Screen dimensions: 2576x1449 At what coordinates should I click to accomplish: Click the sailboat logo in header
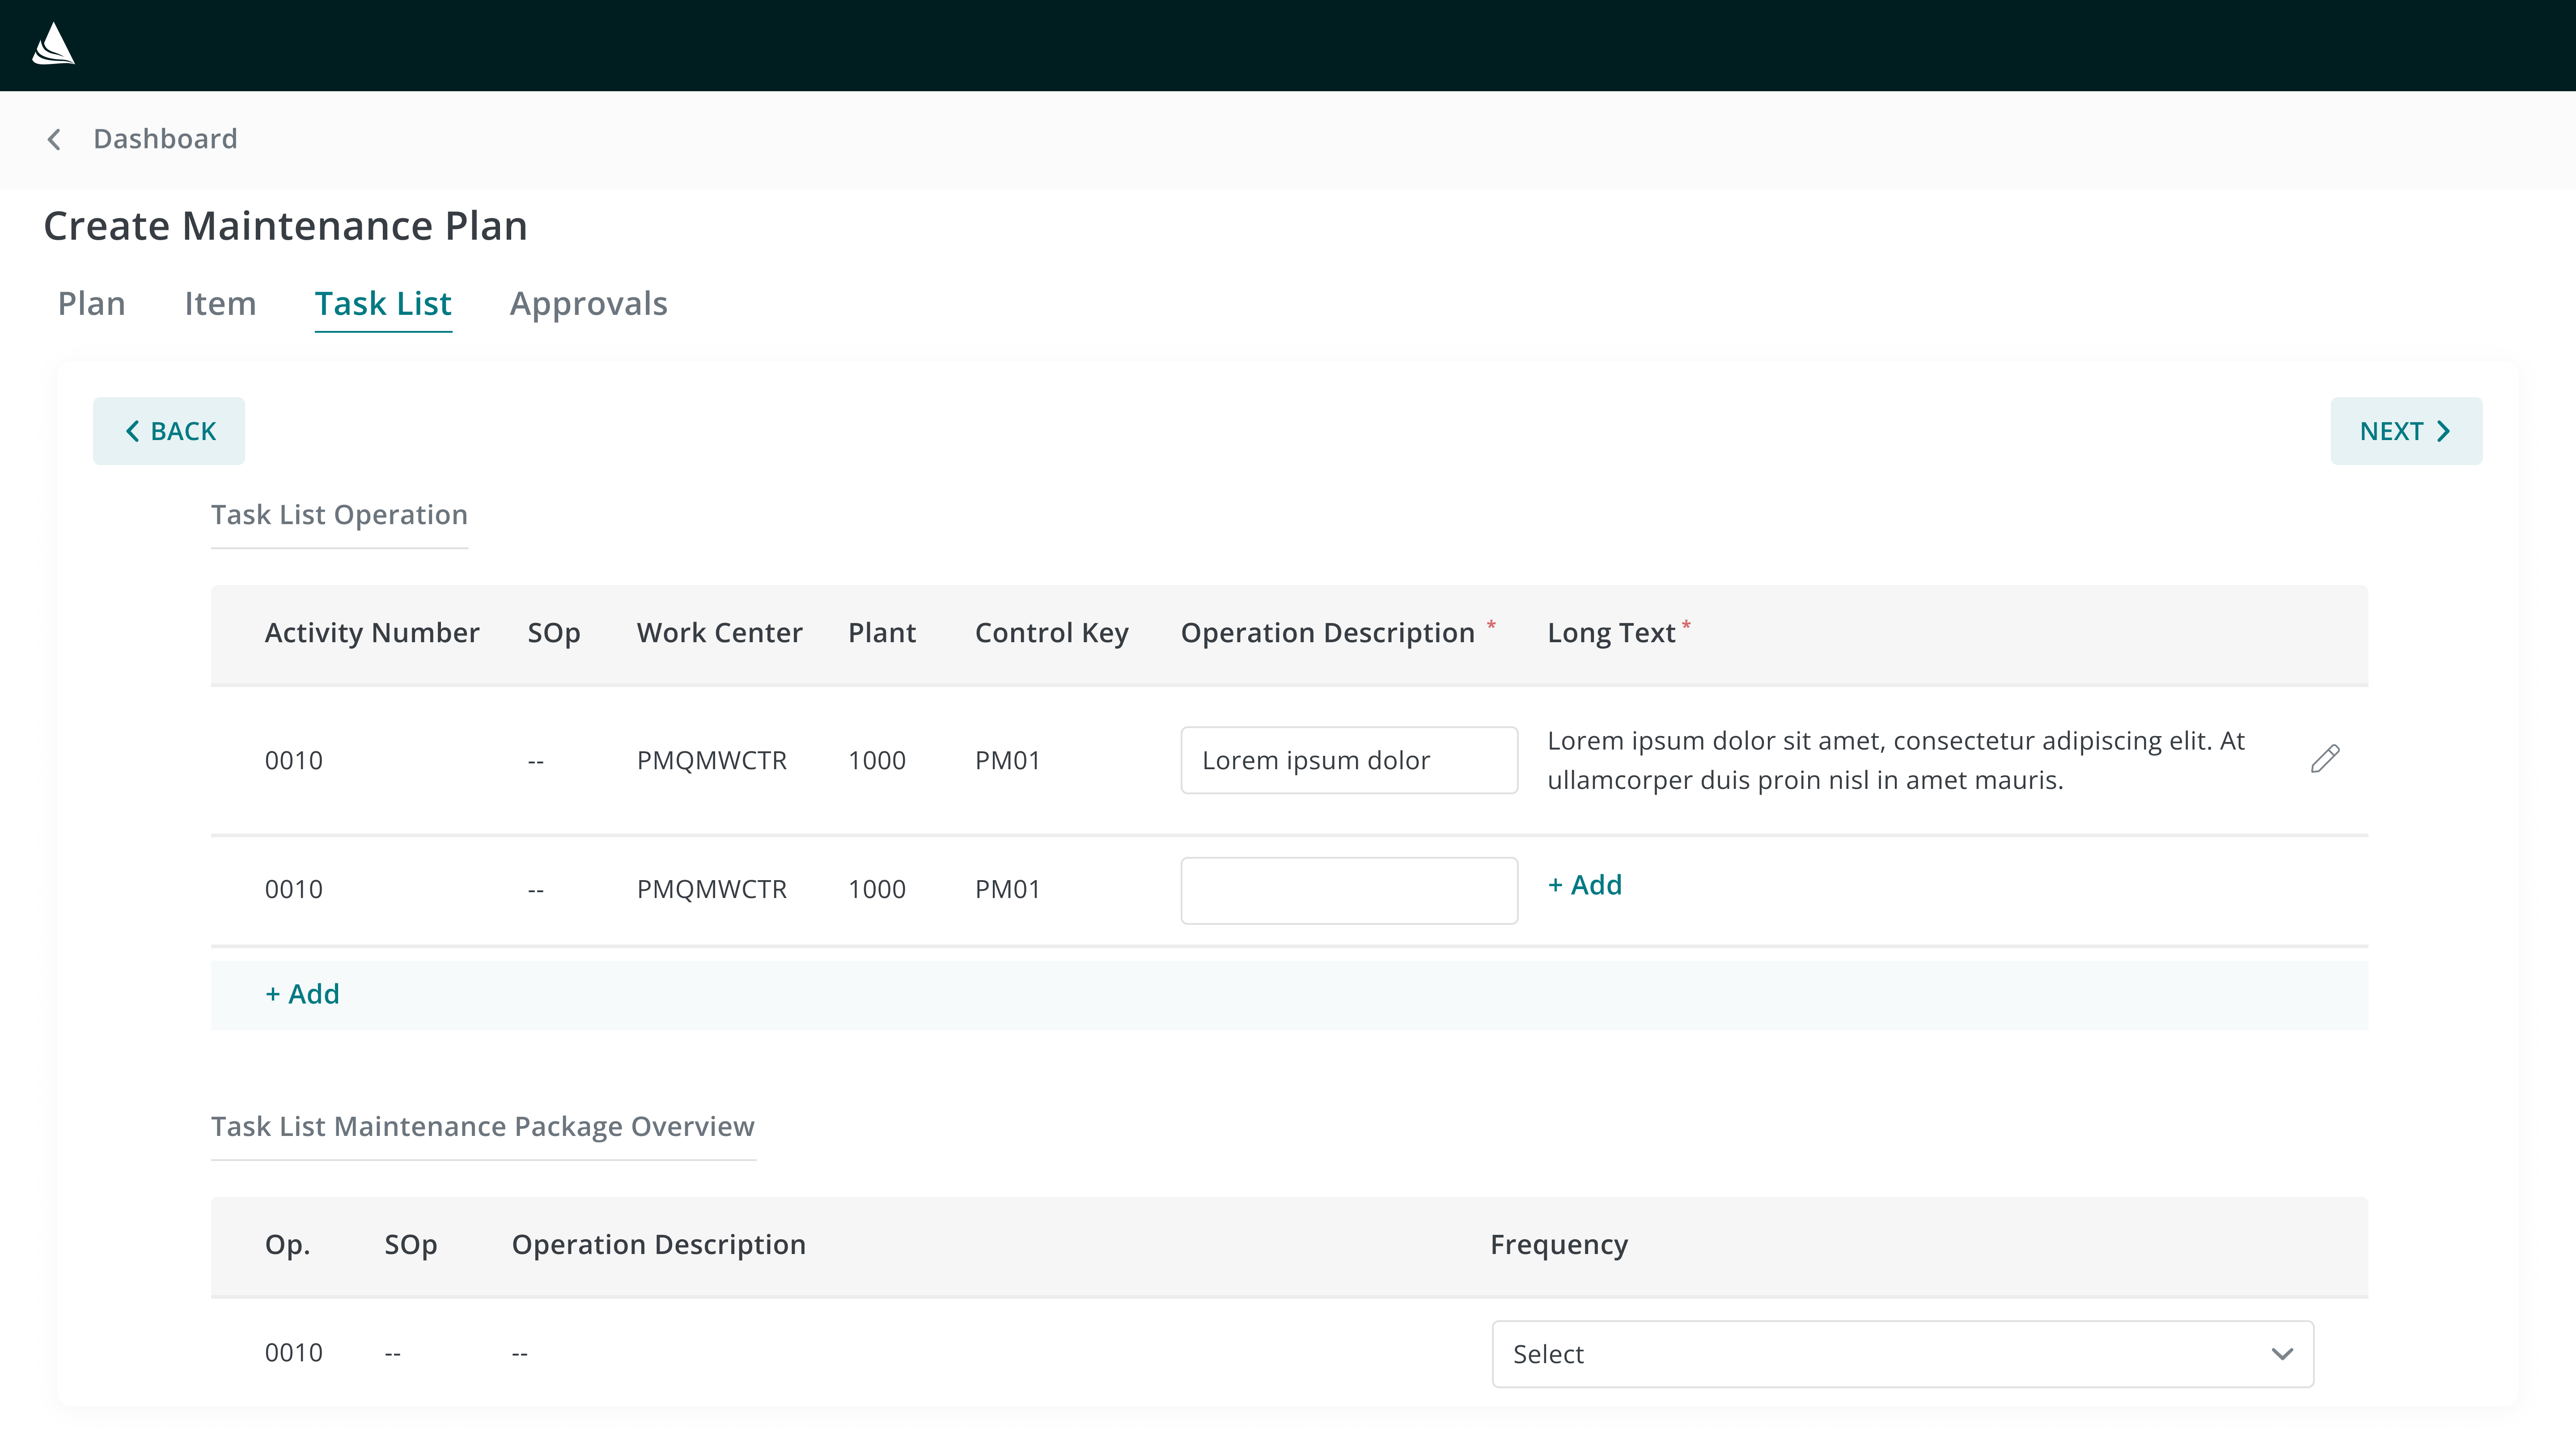(53, 45)
